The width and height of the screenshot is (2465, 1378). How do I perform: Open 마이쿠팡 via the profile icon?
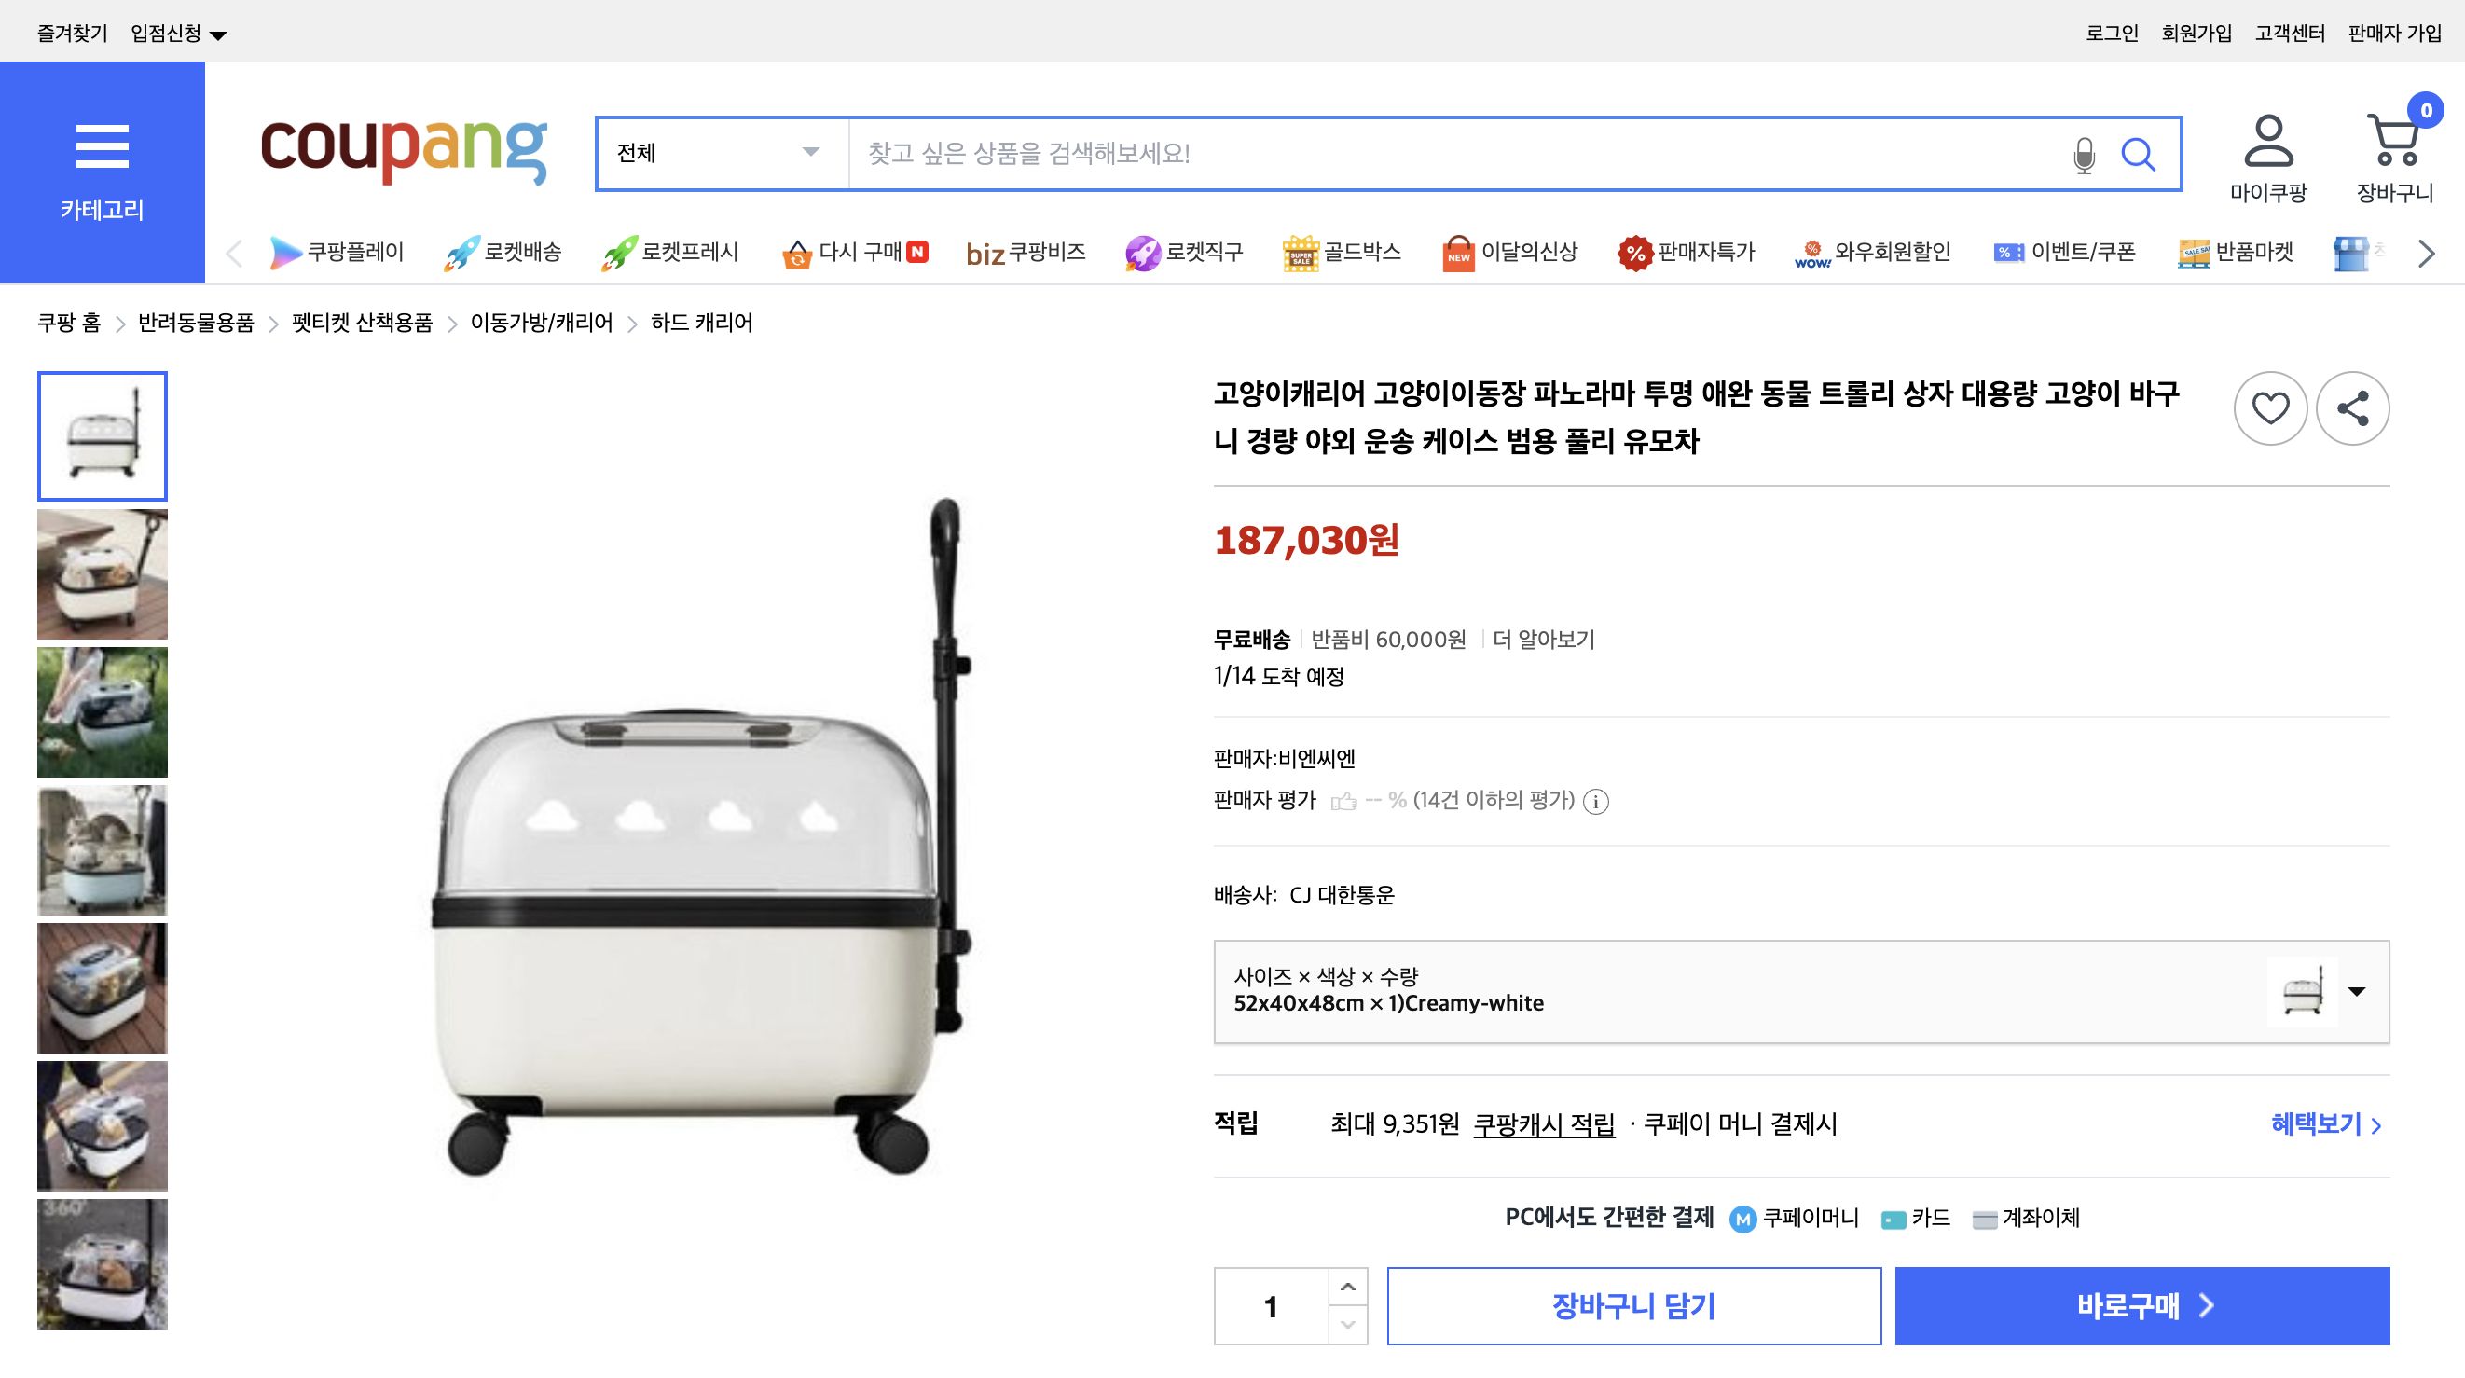[x=2269, y=145]
